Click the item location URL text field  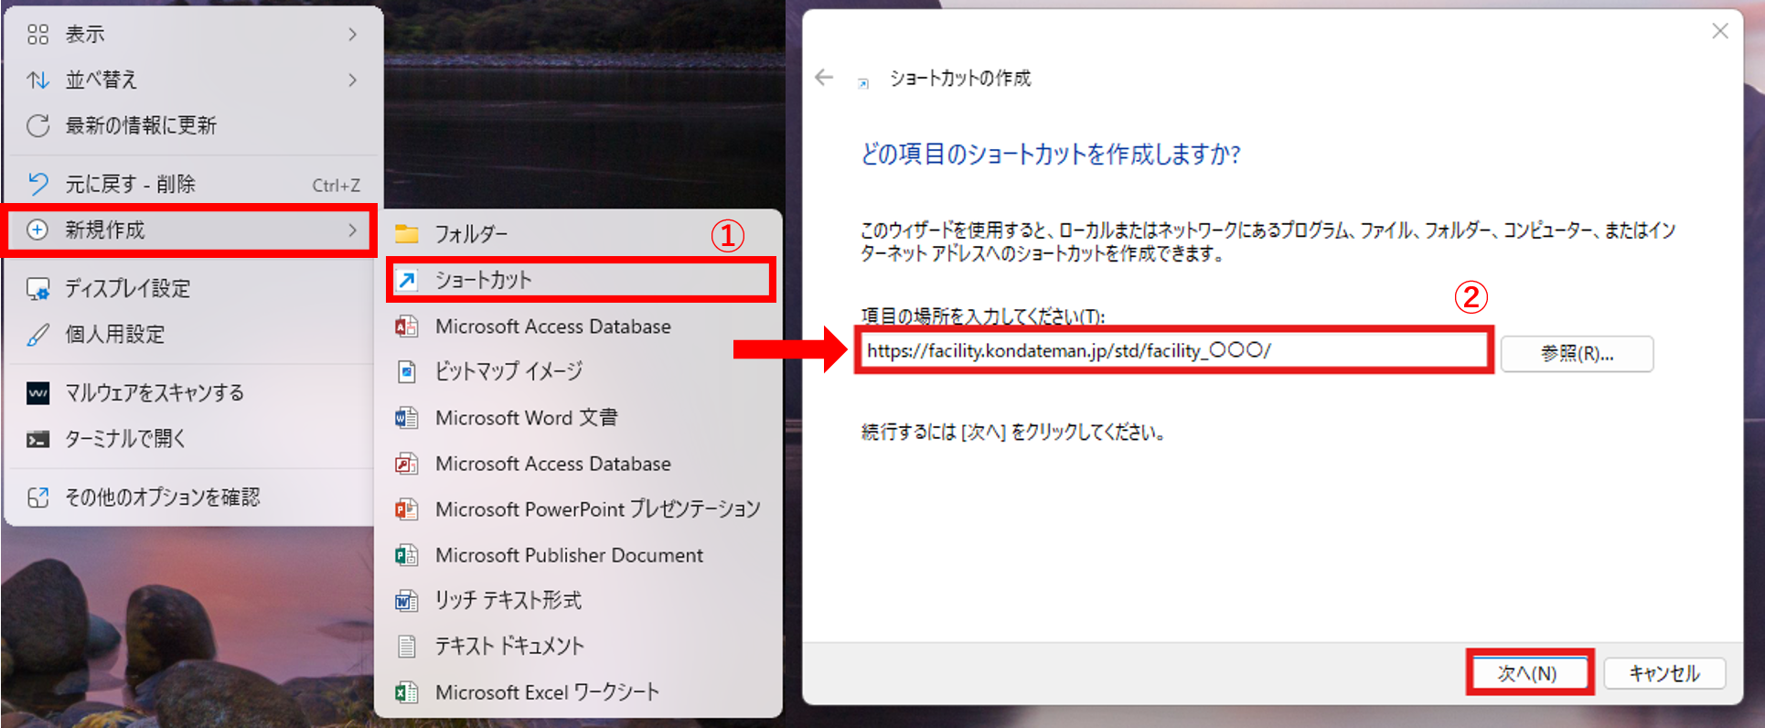(x=1173, y=350)
